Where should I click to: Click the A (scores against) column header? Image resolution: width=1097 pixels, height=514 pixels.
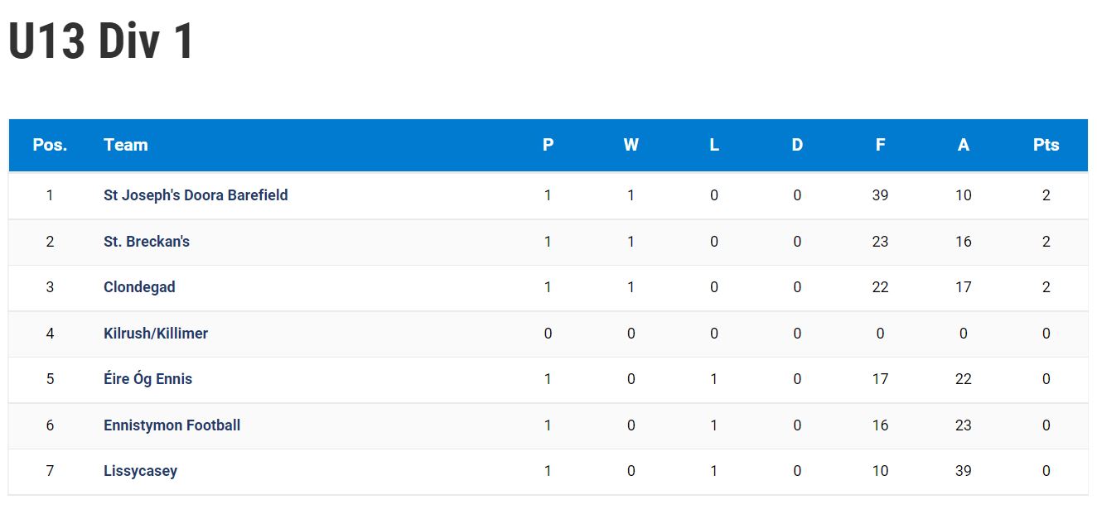pyautogui.click(x=963, y=145)
